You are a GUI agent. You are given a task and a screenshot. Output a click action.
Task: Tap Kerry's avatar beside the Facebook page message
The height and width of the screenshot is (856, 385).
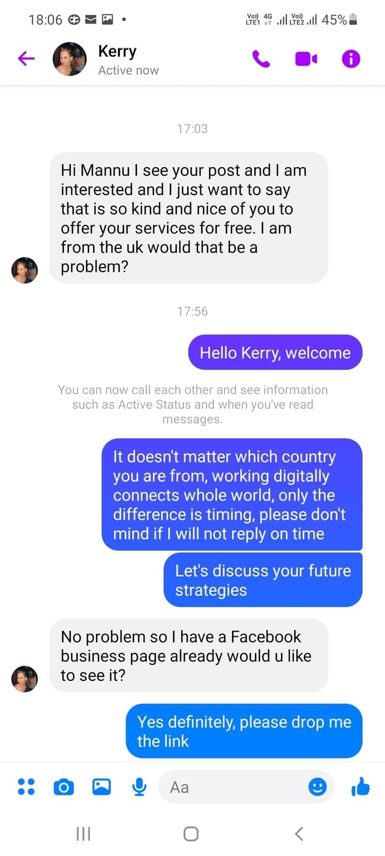[25, 679]
